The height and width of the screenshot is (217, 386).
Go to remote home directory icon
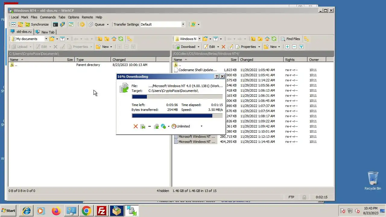click(x=267, y=39)
